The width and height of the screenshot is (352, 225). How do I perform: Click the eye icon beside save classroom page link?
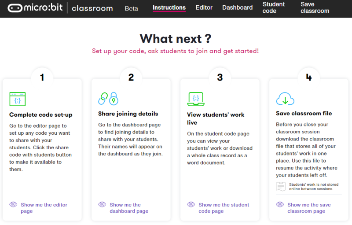point(280,204)
